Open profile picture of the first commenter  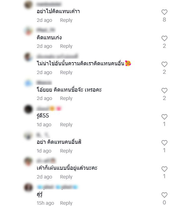[x=28, y=5]
